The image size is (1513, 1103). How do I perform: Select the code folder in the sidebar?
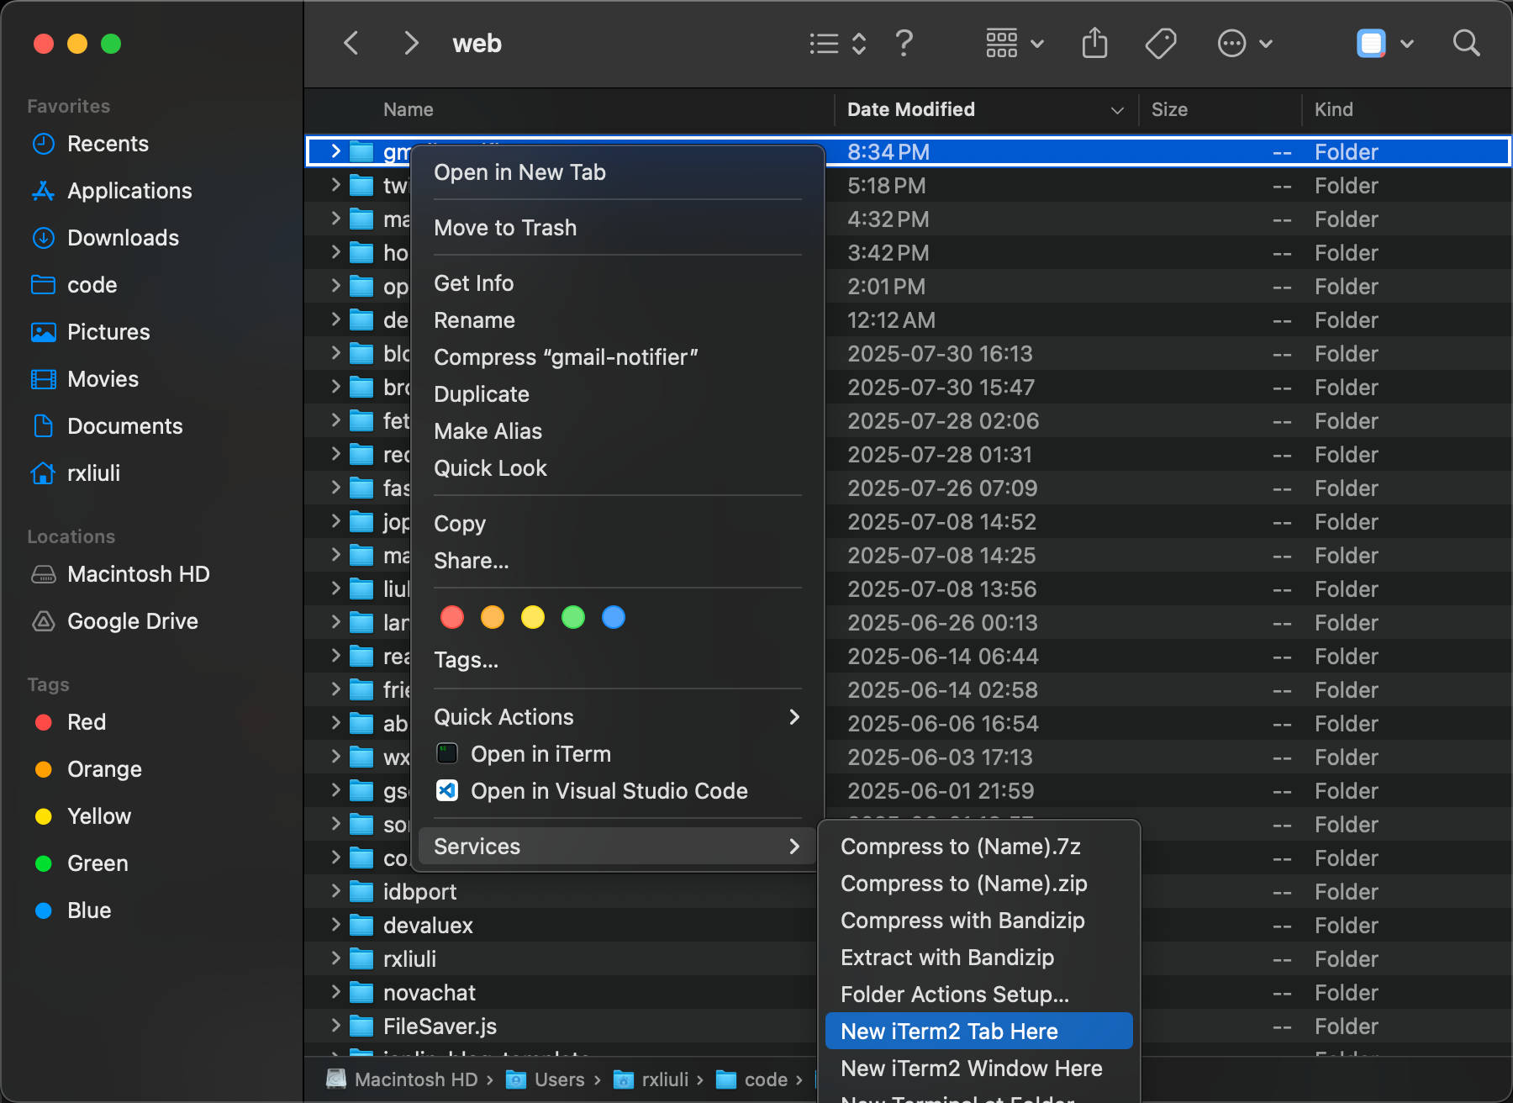[x=74, y=285]
